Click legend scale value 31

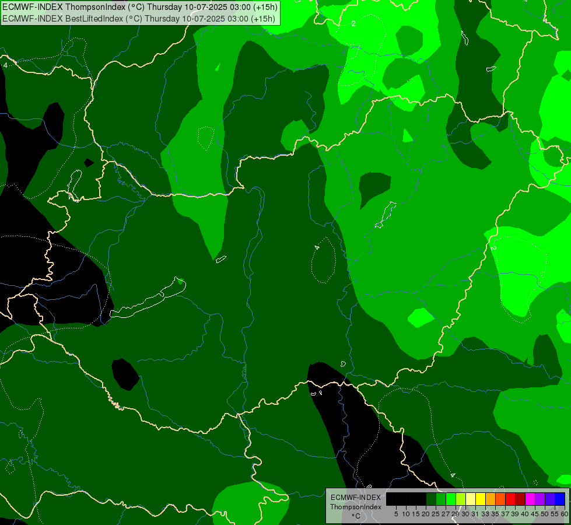pos(475,514)
